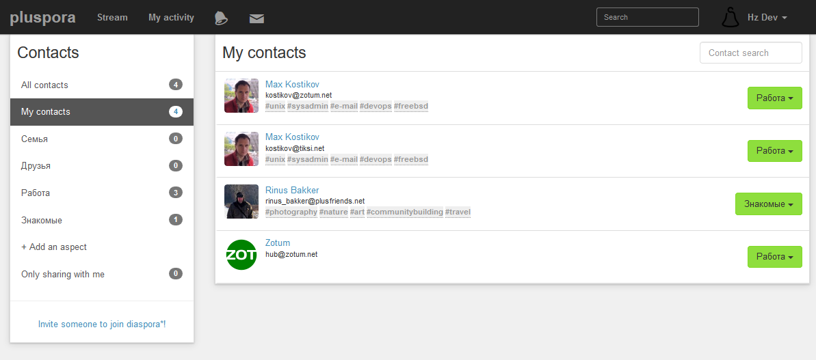The image size is (816, 360).
Task: Select the All contacts aspect
Action: pyautogui.click(x=102, y=85)
